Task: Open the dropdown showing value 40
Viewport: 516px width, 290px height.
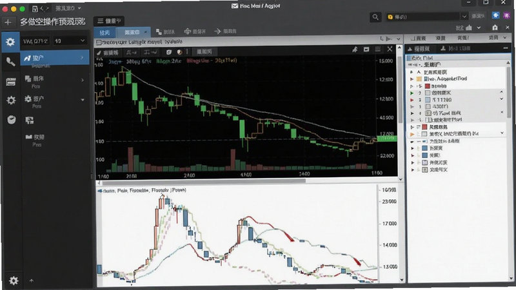Action: (x=70, y=41)
